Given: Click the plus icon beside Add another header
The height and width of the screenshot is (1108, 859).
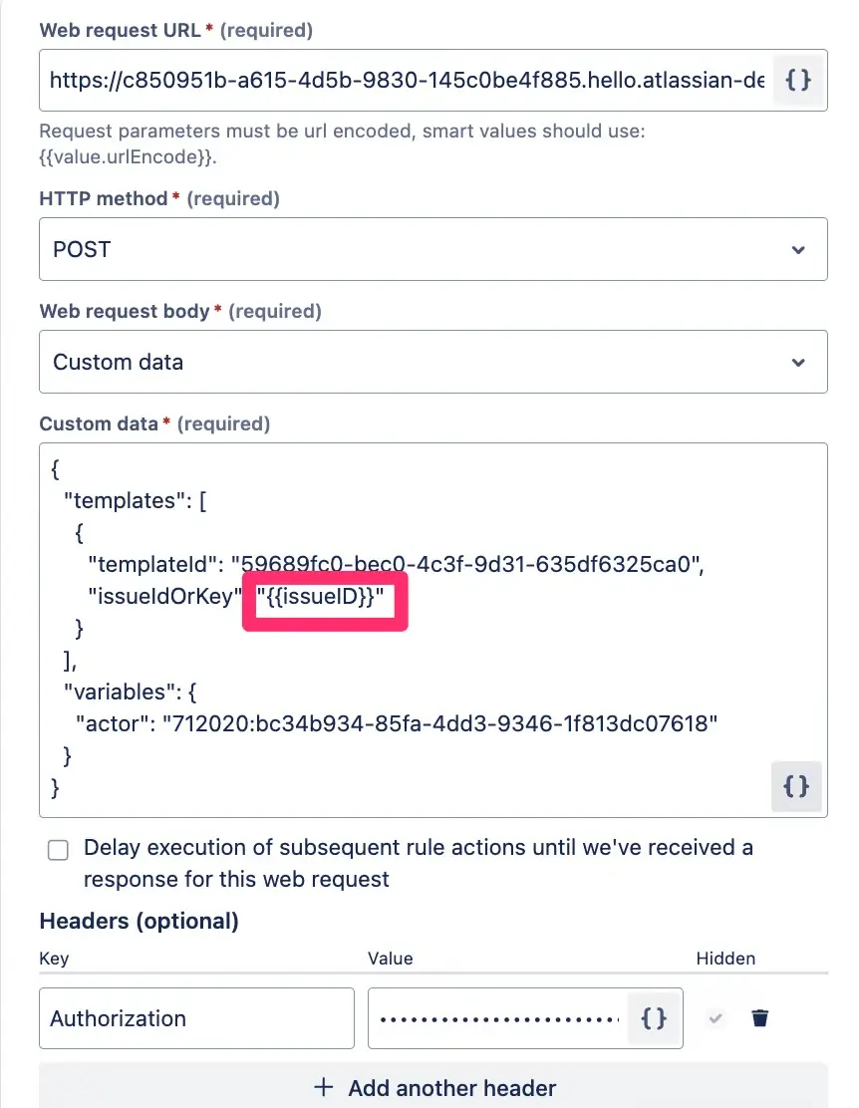Looking at the screenshot, I should [323, 1087].
